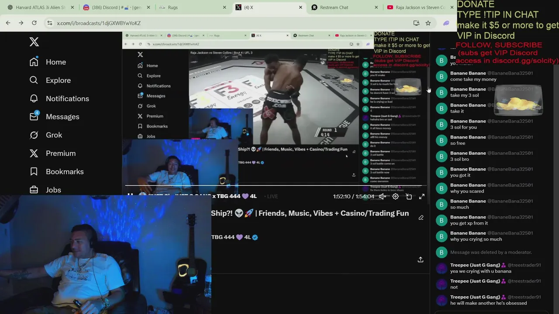Go back in browser history
The height and width of the screenshot is (314, 559).
pos(8,23)
